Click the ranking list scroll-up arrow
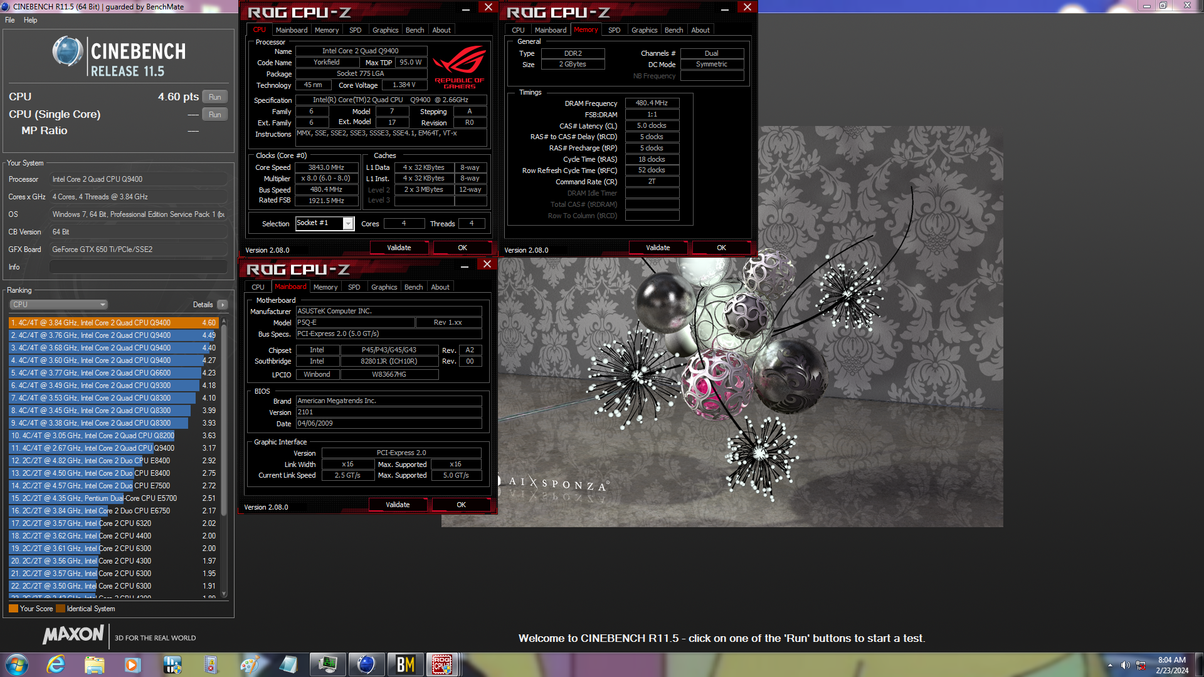Screen dimensions: 1204x677 tap(224, 322)
